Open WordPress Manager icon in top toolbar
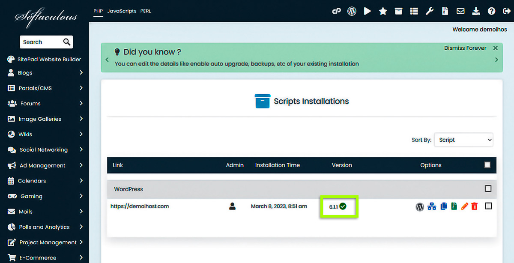 [352, 11]
